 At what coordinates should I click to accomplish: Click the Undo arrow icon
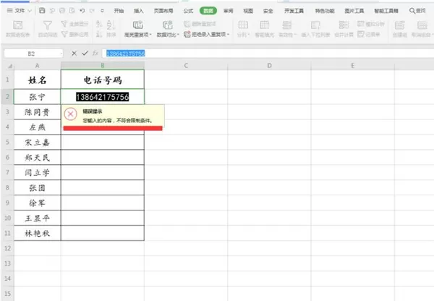point(82,11)
